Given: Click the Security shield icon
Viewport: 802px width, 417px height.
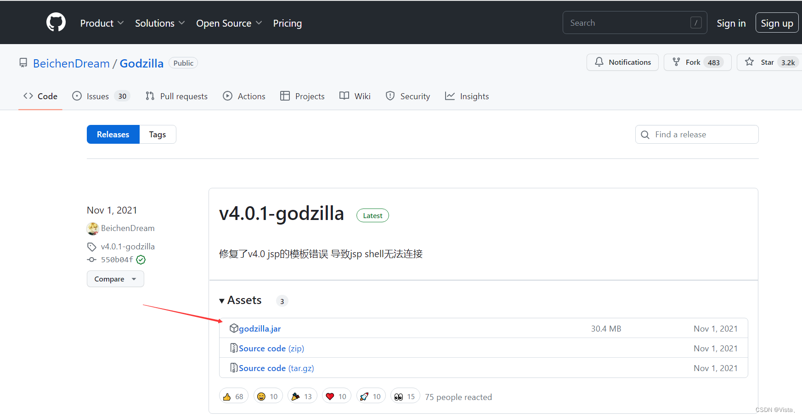Looking at the screenshot, I should [x=390, y=96].
